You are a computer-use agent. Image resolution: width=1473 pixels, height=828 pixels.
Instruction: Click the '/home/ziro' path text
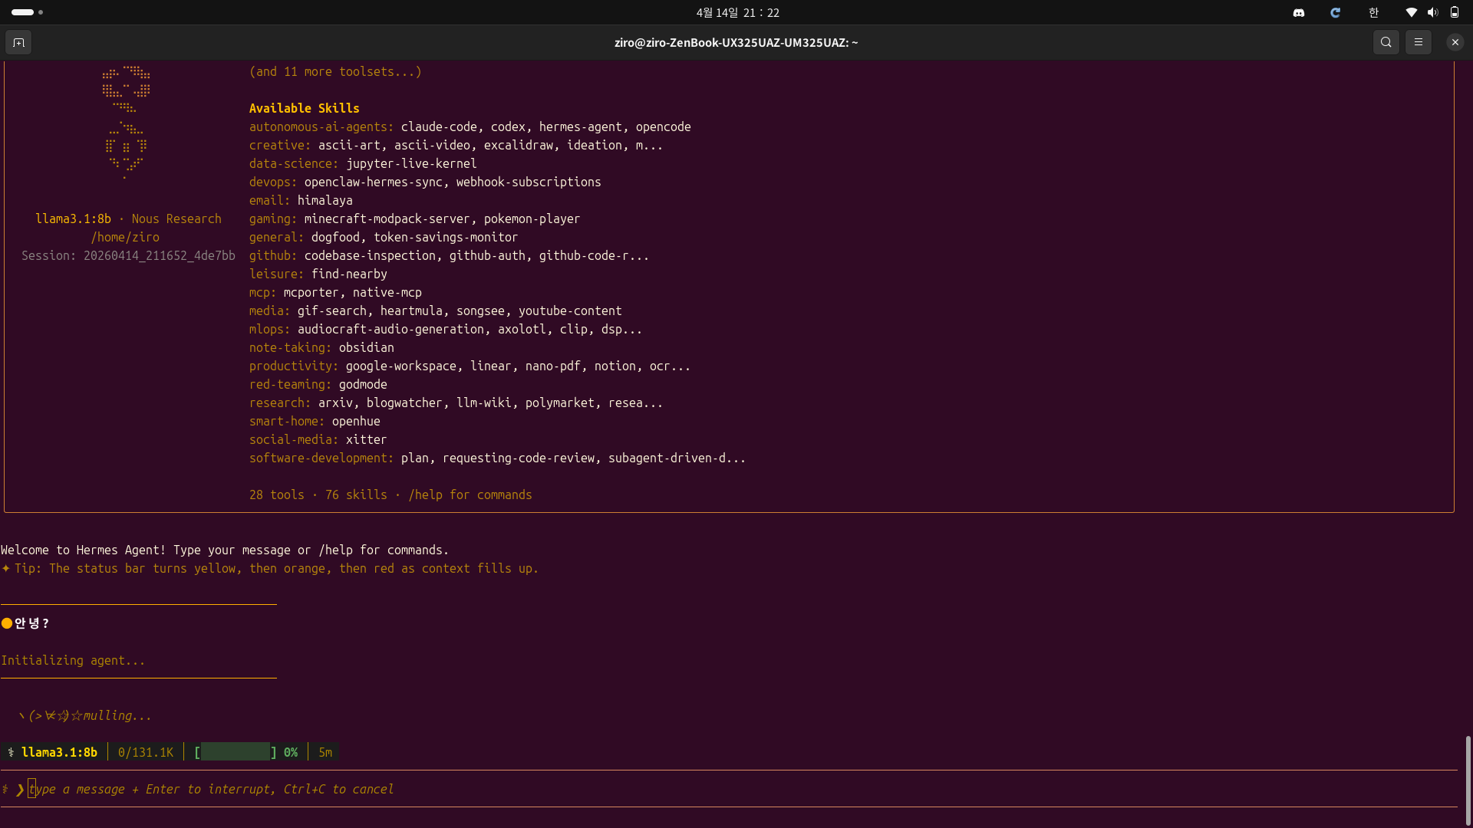coord(125,237)
